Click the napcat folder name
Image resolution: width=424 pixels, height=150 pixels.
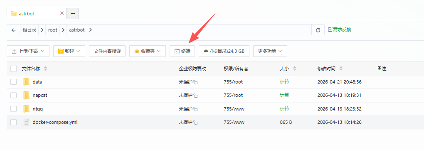tap(40, 95)
